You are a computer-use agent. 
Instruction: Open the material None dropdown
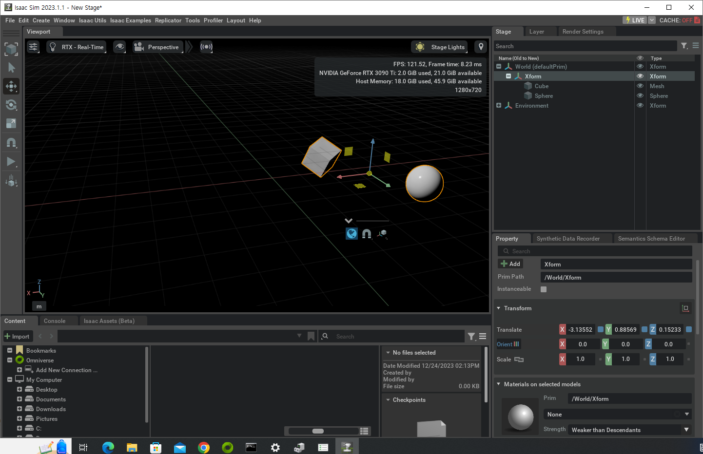pos(617,415)
